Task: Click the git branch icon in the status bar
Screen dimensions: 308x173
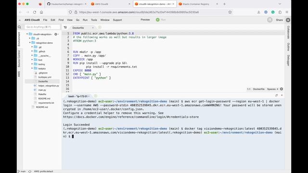Action: click(19, 172)
